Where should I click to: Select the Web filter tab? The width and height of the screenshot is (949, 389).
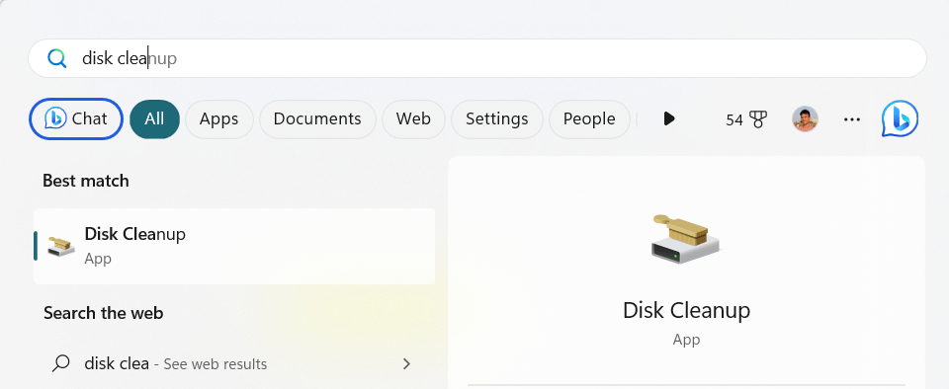pos(413,119)
